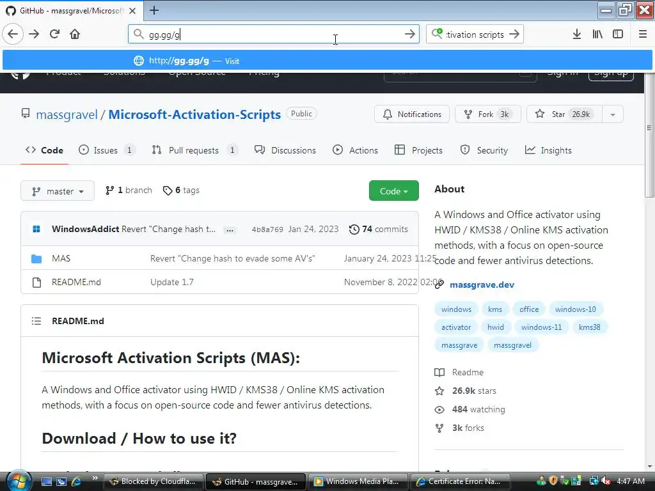The width and height of the screenshot is (655, 491).
Task: Select the massgravel topic tag
Action: click(512, 345)
